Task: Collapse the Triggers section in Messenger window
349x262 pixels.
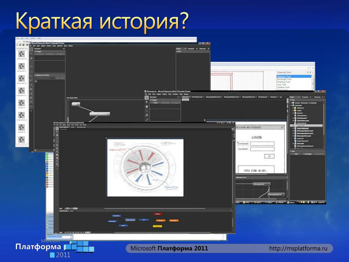Action: click(x=151, y=100)
